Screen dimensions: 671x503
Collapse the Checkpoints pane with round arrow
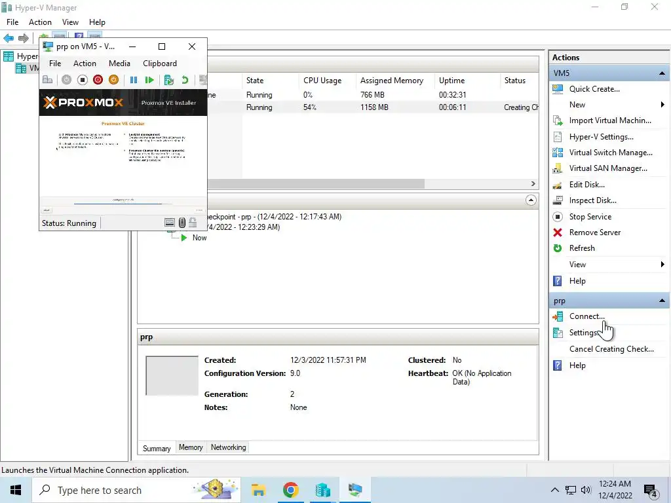531,200
